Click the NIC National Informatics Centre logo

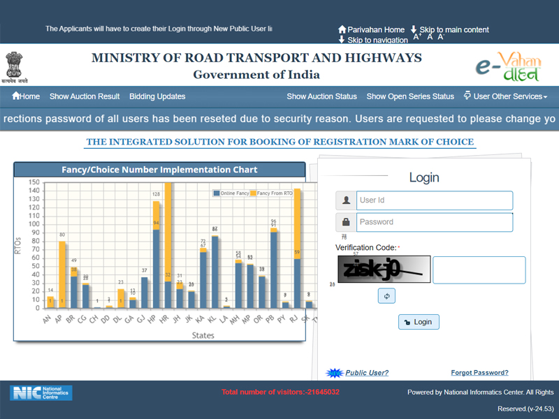click(41, 393)
